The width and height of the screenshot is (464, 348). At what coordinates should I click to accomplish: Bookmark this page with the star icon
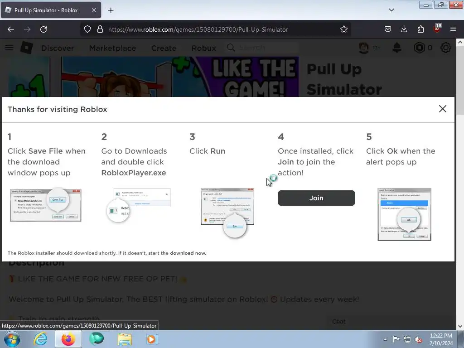(343, 29)
